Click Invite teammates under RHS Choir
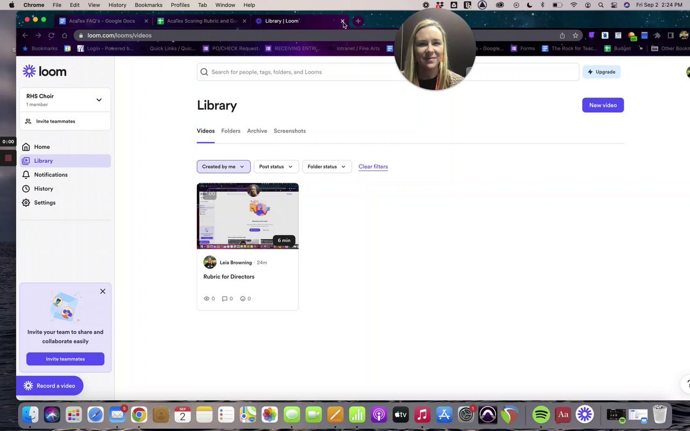Viewport: 690px width, 431px height. tap(56, 121)
